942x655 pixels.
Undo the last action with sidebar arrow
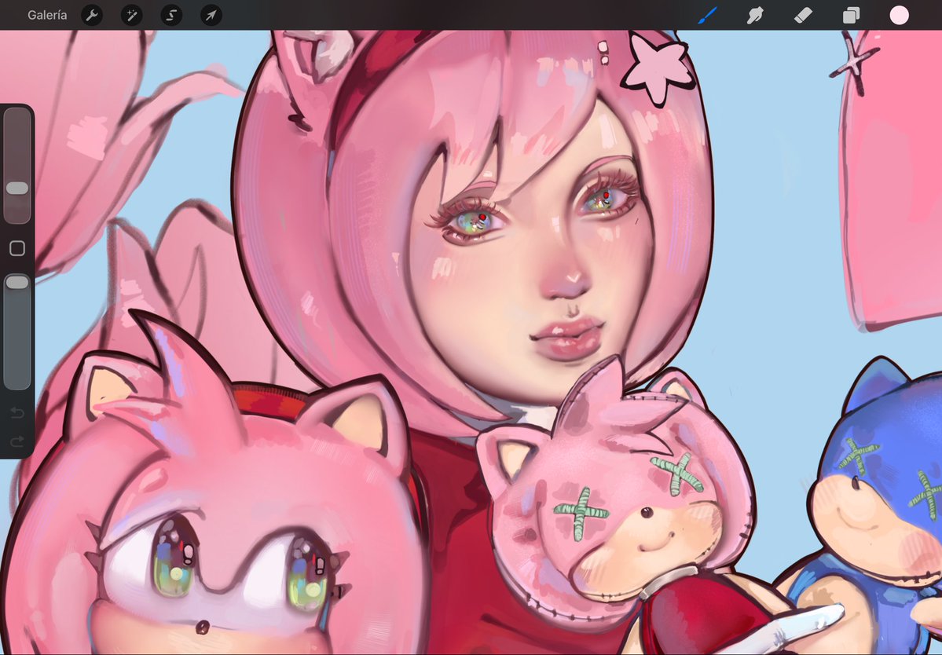16,413
